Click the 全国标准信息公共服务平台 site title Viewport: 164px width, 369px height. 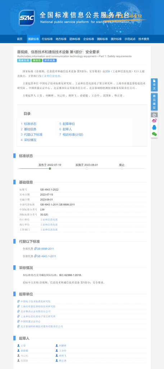pyautogui.click(x=85, y=15)
